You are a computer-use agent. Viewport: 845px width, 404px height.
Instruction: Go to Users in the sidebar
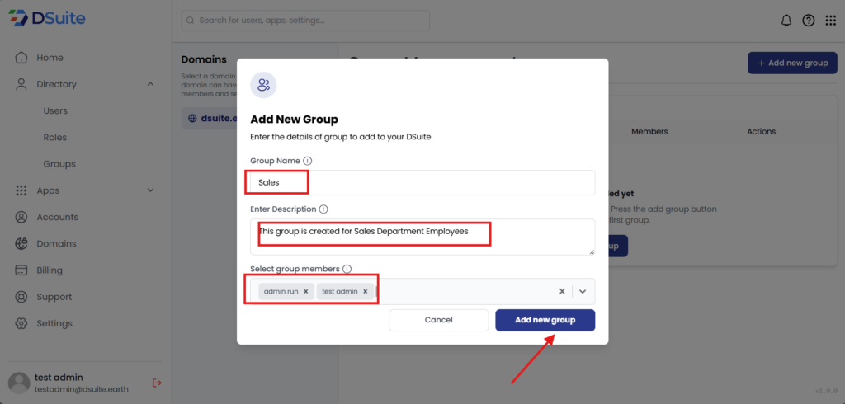point(55,110)
